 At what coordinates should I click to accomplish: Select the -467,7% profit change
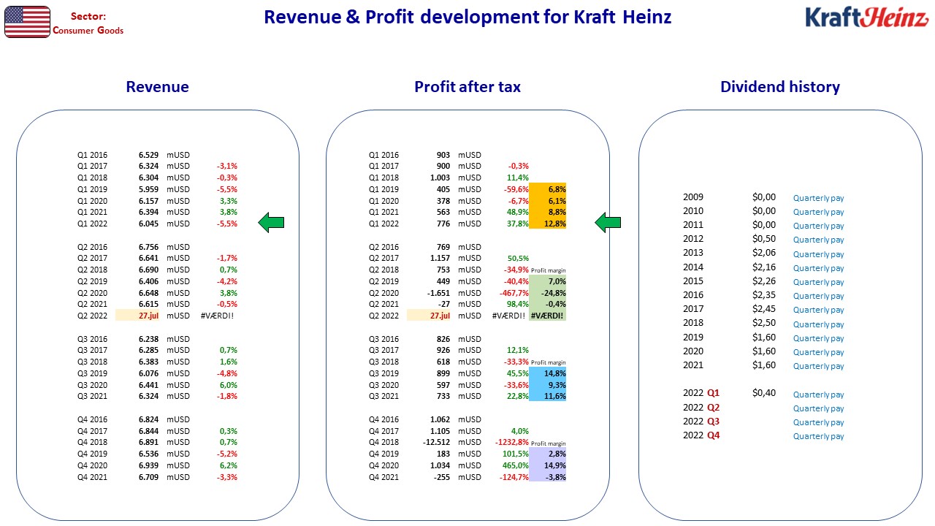pyautogui.click(x=514, y=293)
